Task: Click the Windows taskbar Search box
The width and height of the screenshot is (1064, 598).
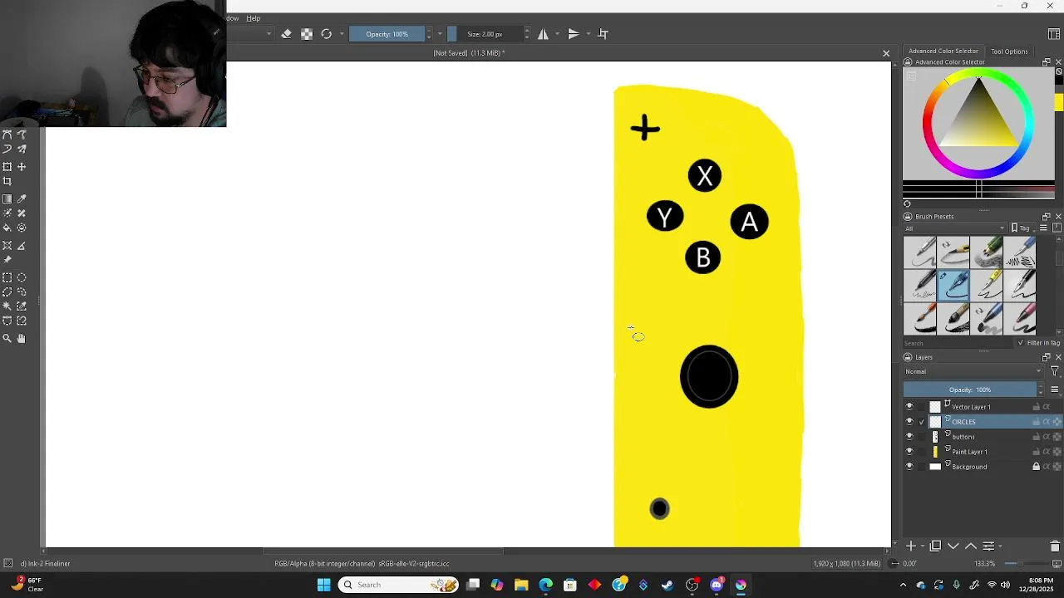Action: pyautogui.click(x=399, y=585)
